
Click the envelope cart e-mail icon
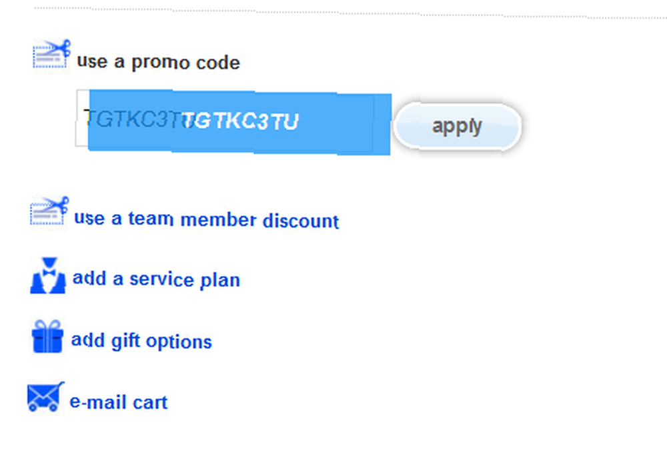[45, 396]
